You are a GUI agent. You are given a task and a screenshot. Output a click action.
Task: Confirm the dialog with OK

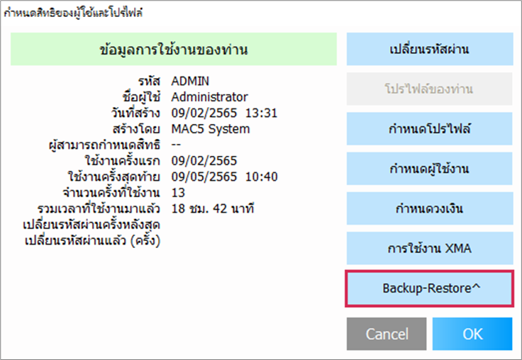(x=472, y=334)
